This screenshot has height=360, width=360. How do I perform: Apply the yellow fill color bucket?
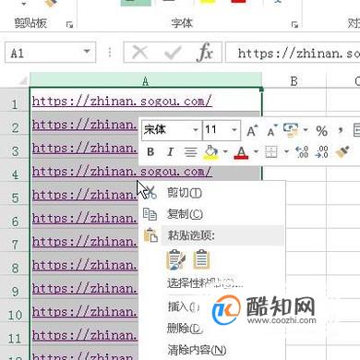(x=211, y=152)
